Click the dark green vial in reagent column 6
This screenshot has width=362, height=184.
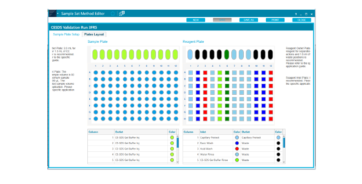227,55
